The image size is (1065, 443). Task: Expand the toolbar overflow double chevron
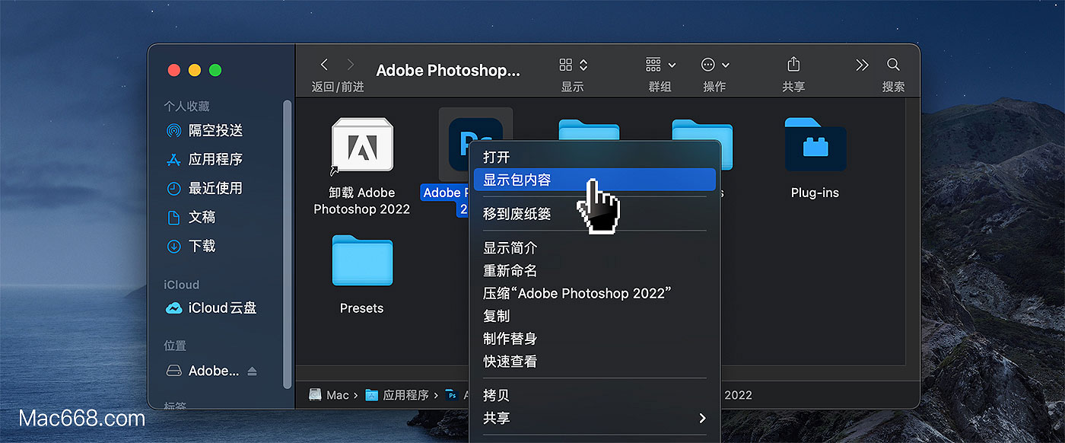click(862, 65)
